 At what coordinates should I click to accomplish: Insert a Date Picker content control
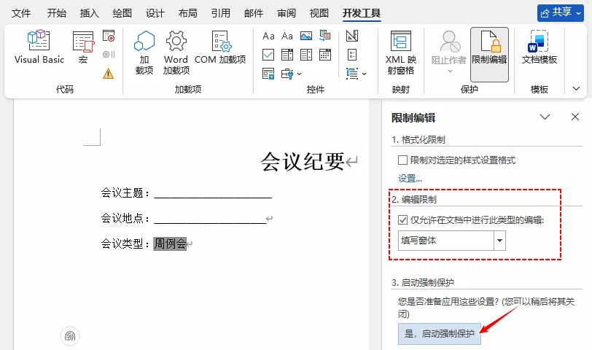tap(325, 55)
